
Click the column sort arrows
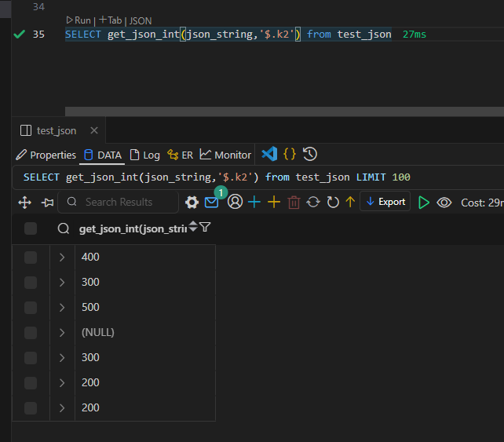coord(193,226)
